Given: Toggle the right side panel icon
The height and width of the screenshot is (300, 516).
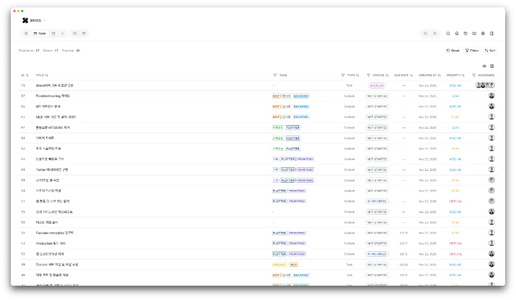Looking at the screenshot, I should coord(491,33).
